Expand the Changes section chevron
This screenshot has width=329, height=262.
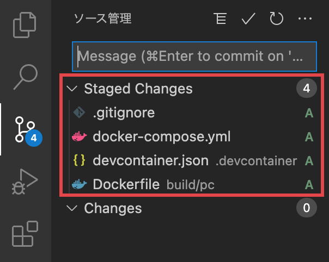(71, 208)
